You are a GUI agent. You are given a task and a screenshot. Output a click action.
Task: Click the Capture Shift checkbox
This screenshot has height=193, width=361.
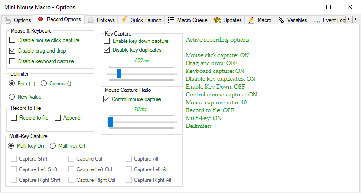tap(13, 159)
